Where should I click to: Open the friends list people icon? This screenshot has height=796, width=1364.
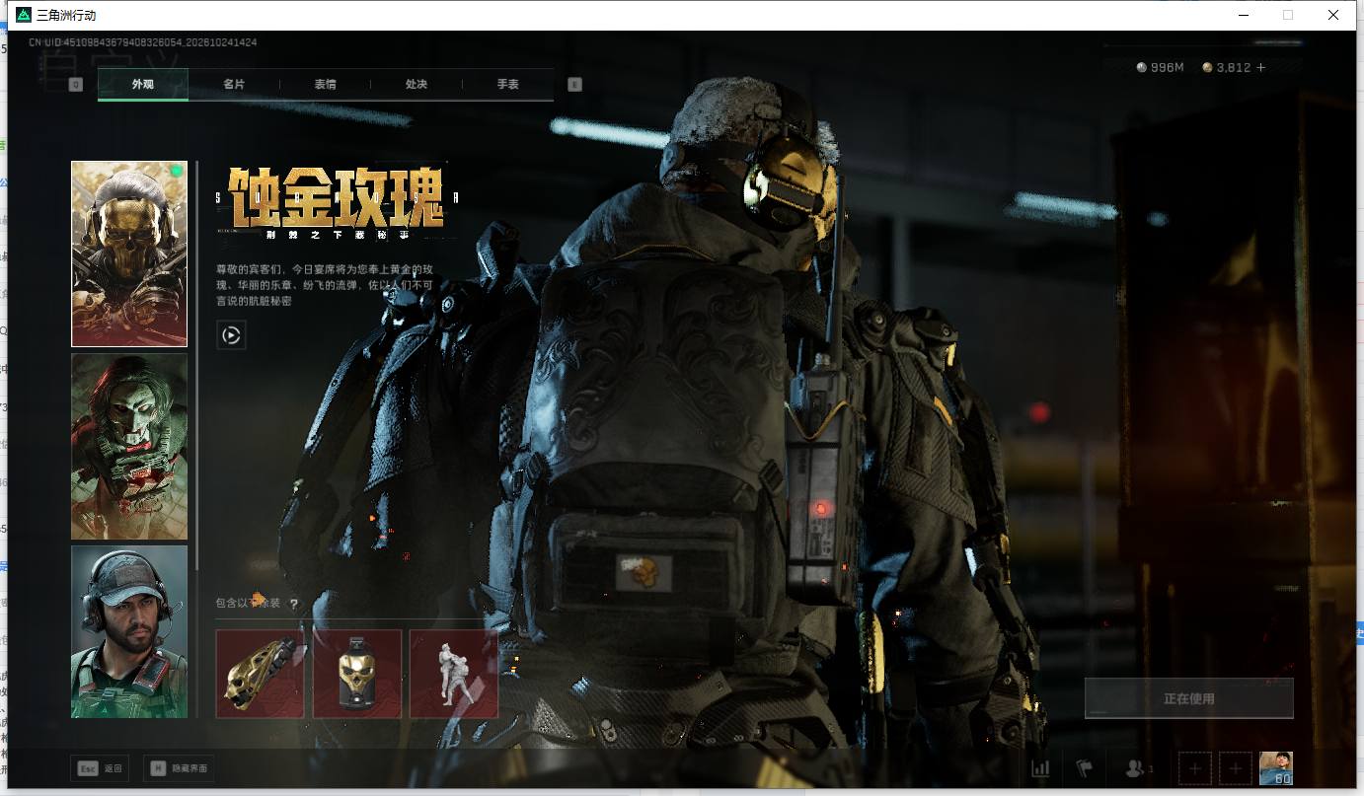1137,768
